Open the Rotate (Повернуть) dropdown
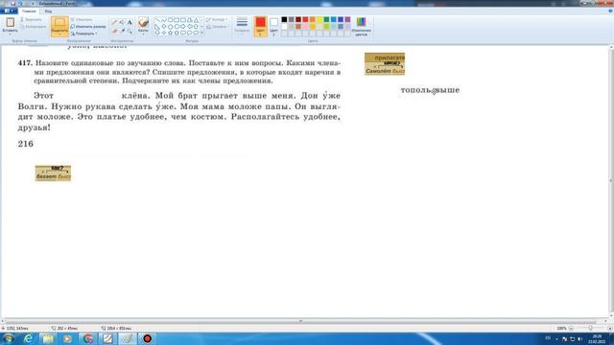The width and height of the screenshot is (614, 345). [83, 34]
